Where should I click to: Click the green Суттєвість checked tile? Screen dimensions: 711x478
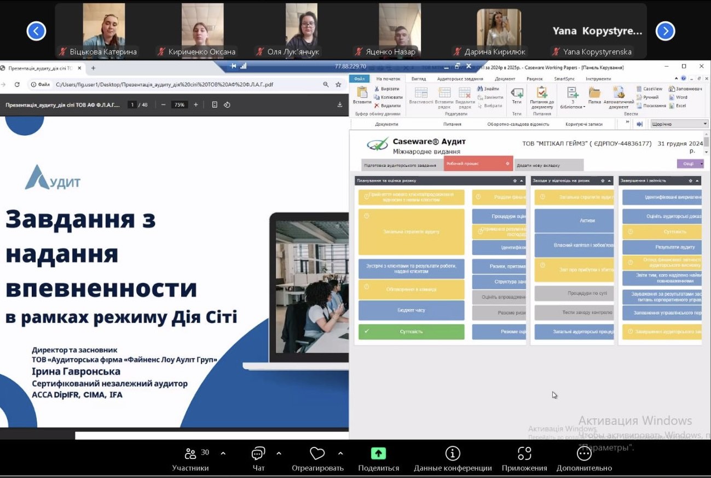(411, 331)
